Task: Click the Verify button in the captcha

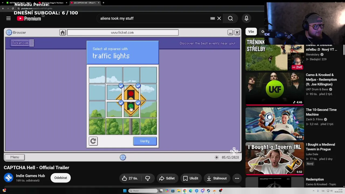Action: click(x=145, y=141)
